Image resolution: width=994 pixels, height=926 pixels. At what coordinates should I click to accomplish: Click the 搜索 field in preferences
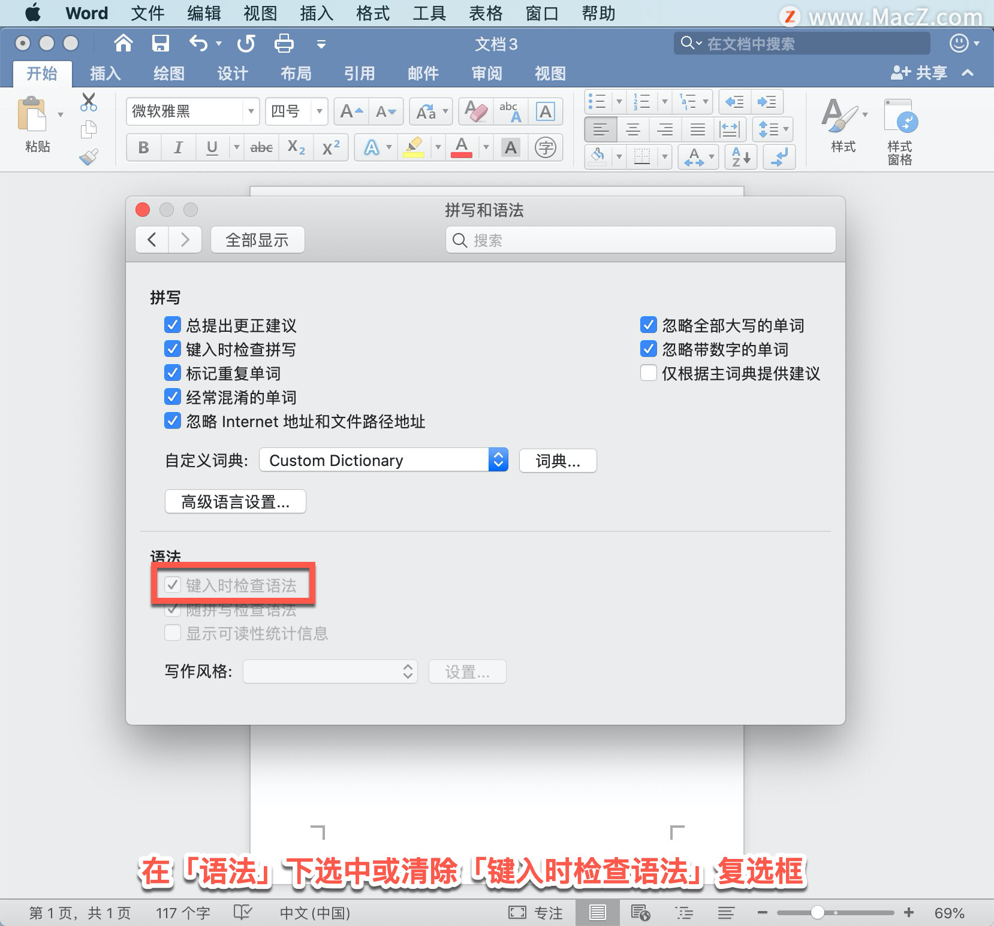pyautogui.click(x=641, y=240)
